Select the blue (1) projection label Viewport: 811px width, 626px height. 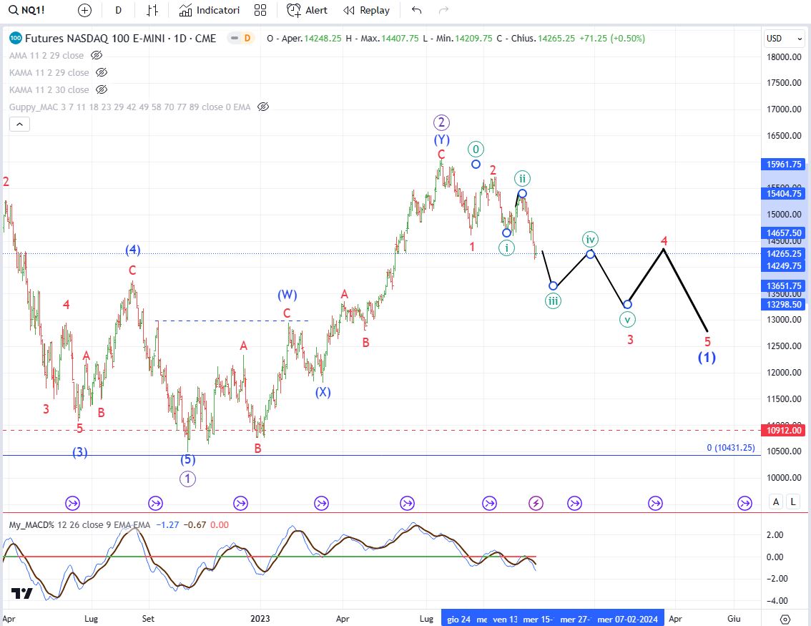(x=707, y=357)
